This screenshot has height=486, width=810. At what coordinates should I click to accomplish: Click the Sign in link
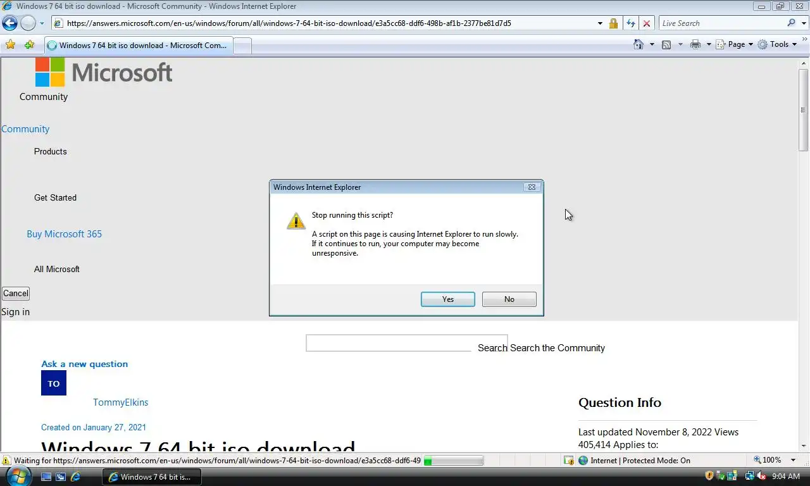point(15,312)
